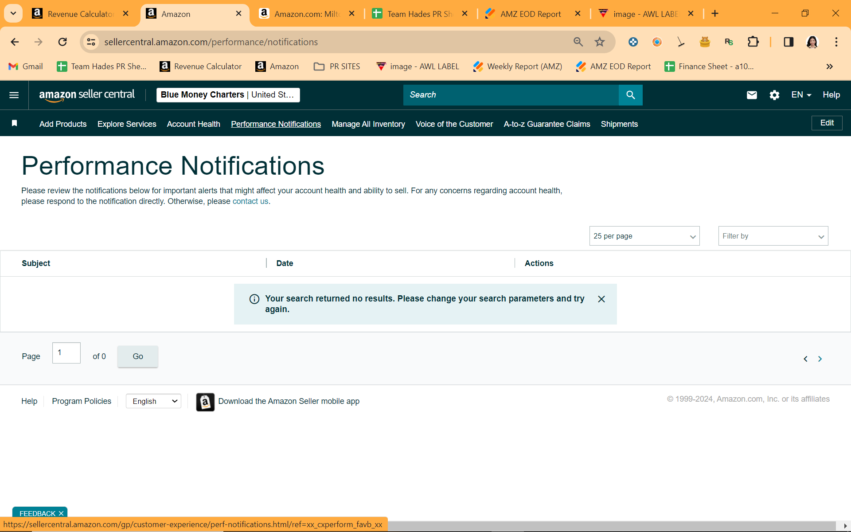Viewport: 851px width, 532px height.
Task: Click the Amazon Seller app icon in footer
Action: coord(205,402)
